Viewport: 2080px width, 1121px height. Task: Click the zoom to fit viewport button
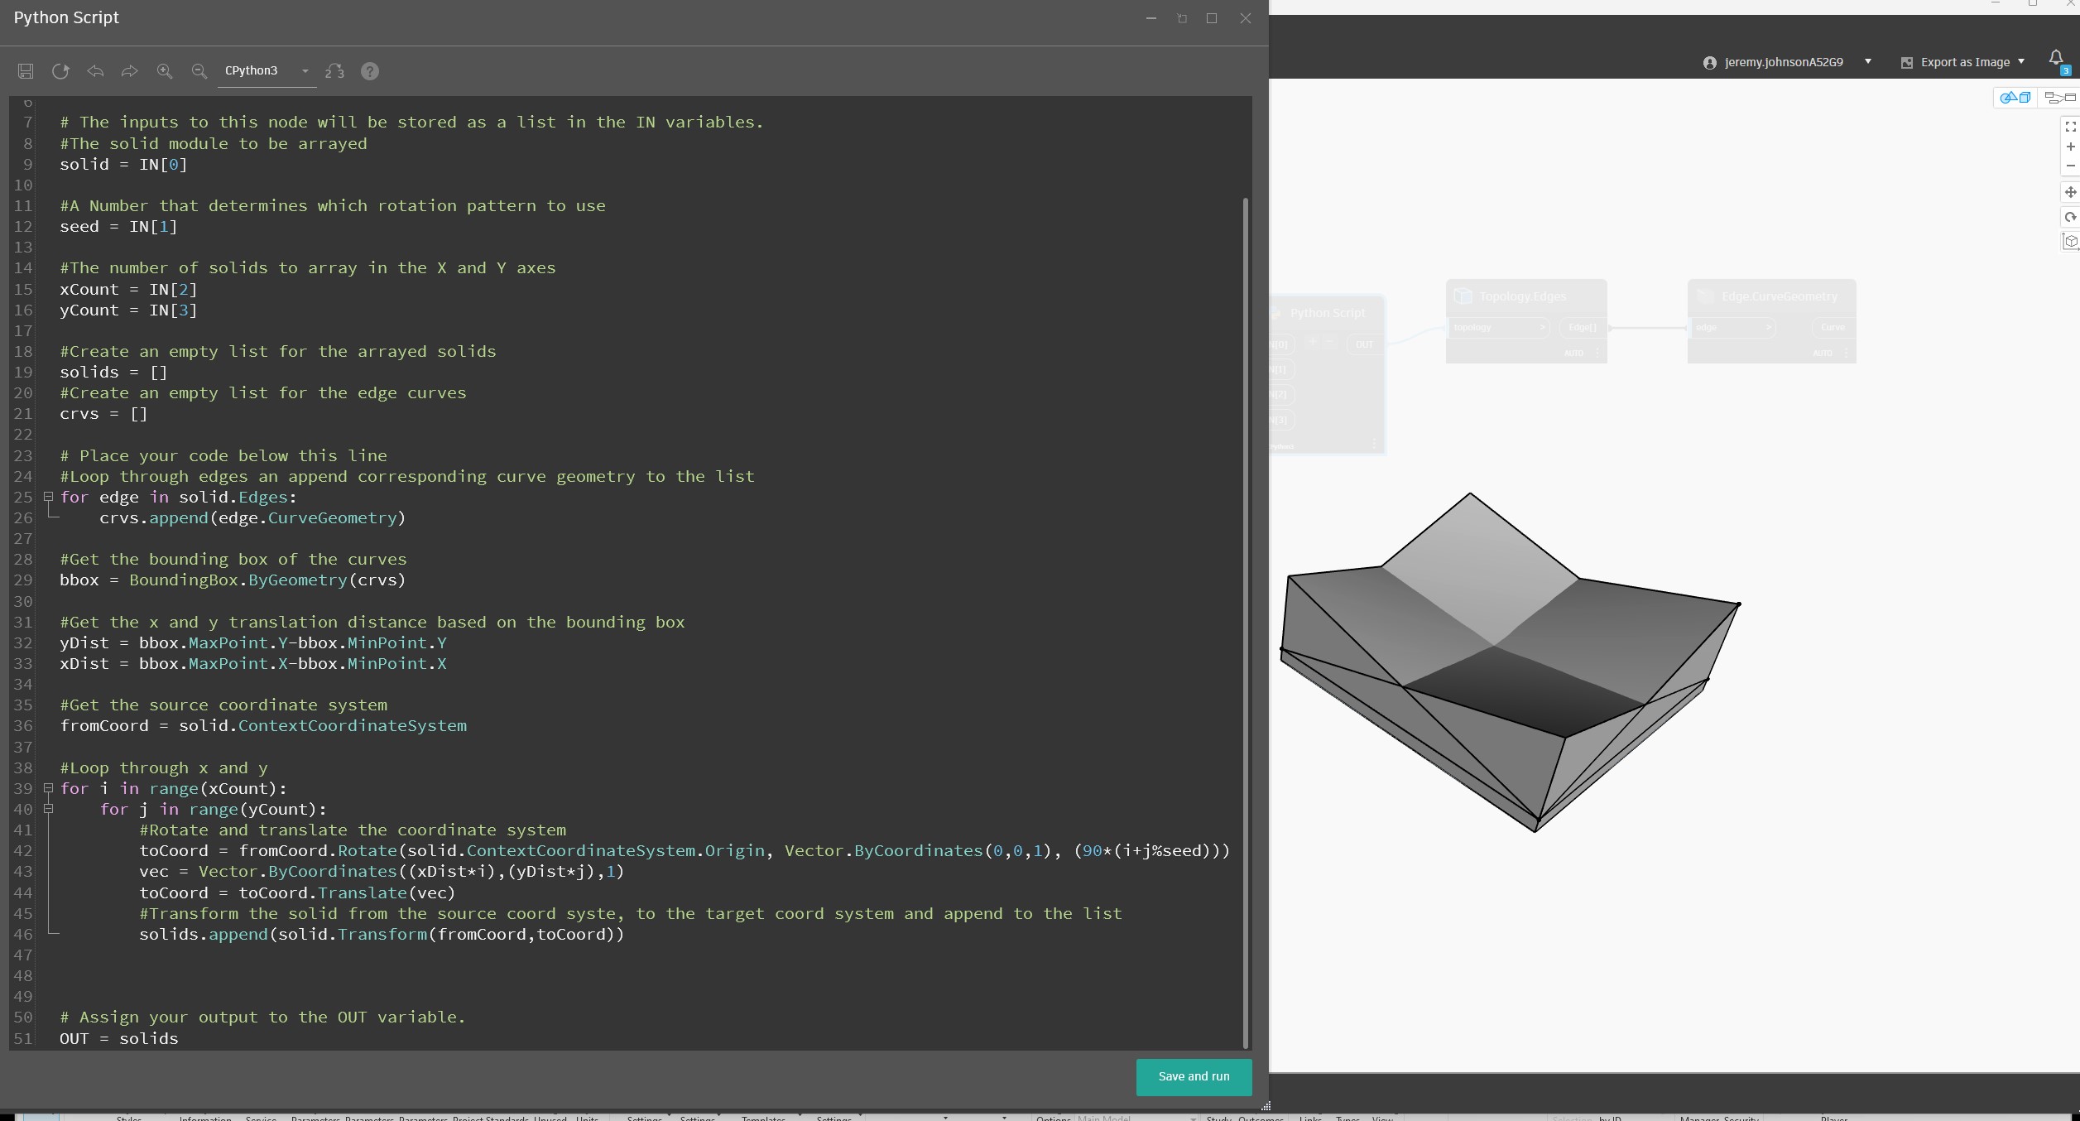pyautogui.click(x=2070, y=127)
